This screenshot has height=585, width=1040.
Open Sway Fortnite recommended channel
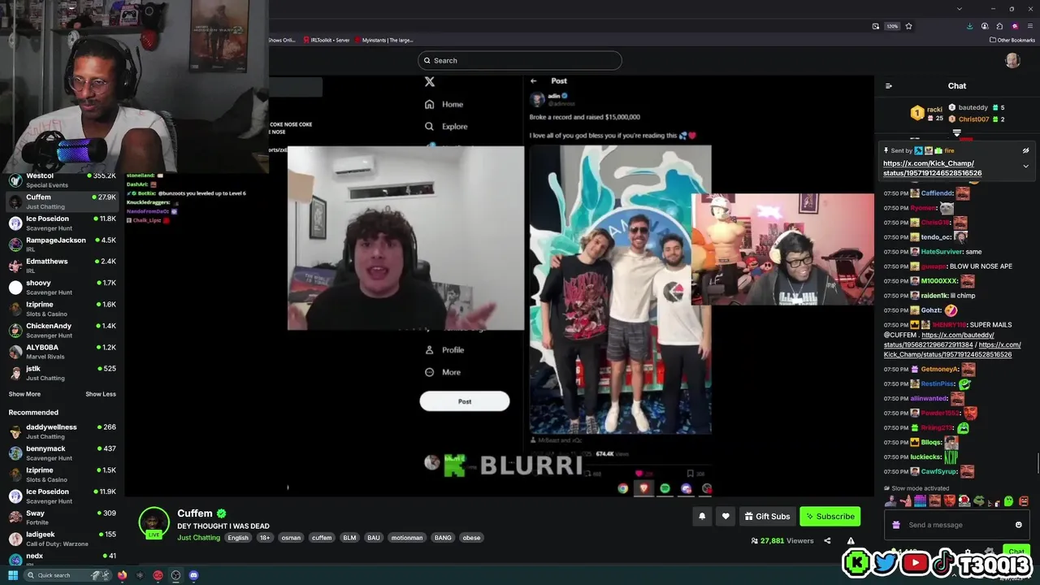(62, 518)
